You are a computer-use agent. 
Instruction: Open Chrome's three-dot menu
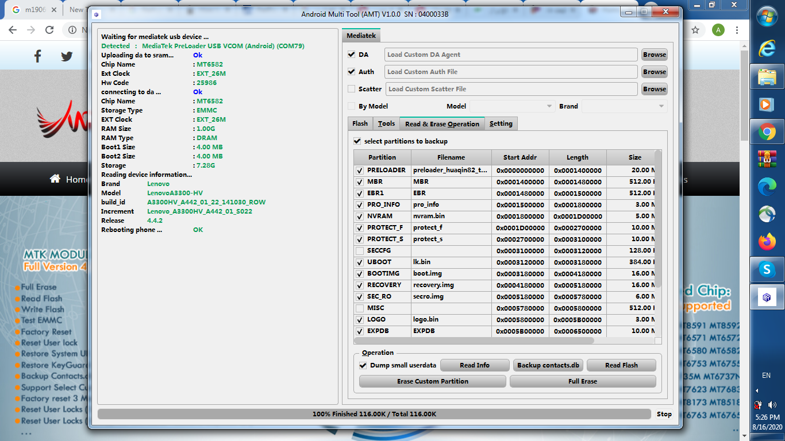tap(736, 30)
